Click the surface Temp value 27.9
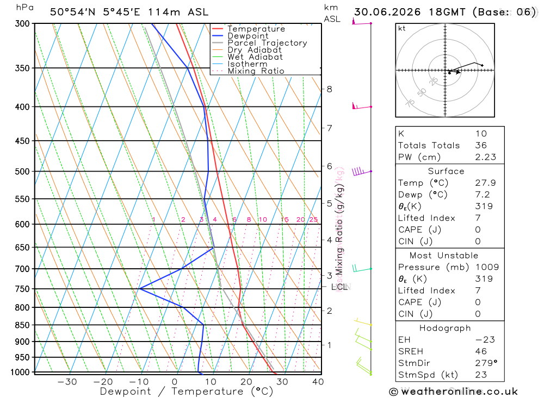The width and height of the screenshot is (544, 398). (486, 183)
